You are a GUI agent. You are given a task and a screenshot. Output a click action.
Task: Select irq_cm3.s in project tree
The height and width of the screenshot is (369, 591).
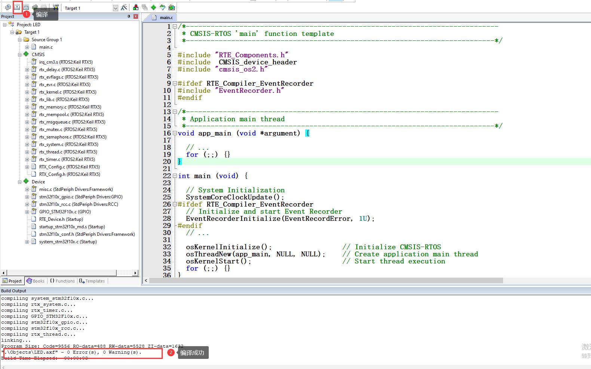point(66,62)
